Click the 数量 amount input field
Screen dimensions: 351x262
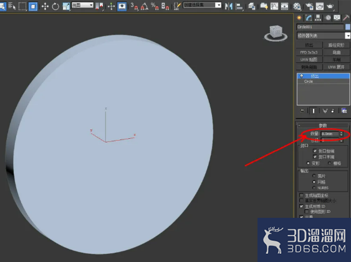[x=330, y=134]
